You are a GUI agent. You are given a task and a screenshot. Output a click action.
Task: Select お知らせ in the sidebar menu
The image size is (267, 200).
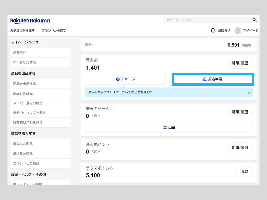point(40,53)
